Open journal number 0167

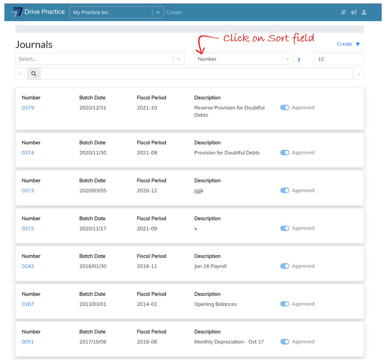pos(28,304)
